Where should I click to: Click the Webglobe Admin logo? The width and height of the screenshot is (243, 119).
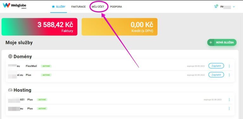point(15,6)
